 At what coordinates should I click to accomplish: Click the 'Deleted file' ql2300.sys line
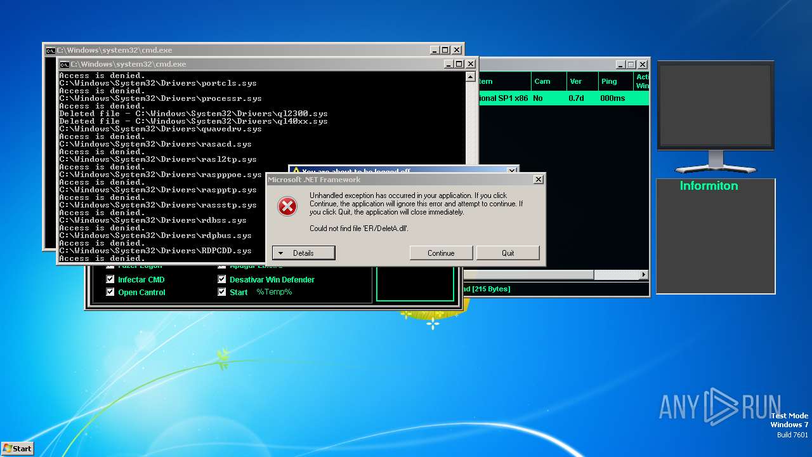[193, 114]
